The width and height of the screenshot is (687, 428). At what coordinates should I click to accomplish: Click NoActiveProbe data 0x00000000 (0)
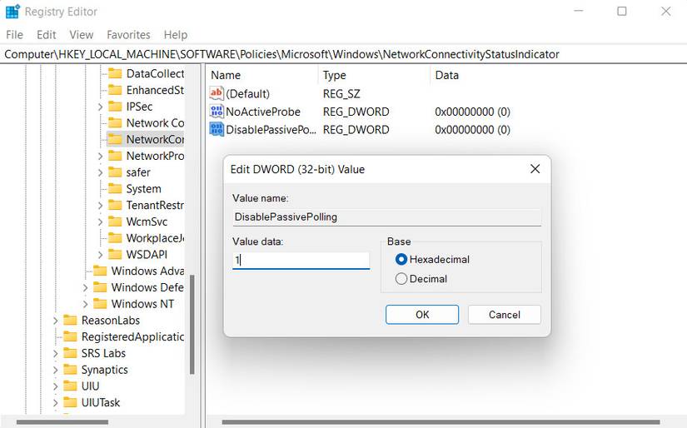(472, 112)
